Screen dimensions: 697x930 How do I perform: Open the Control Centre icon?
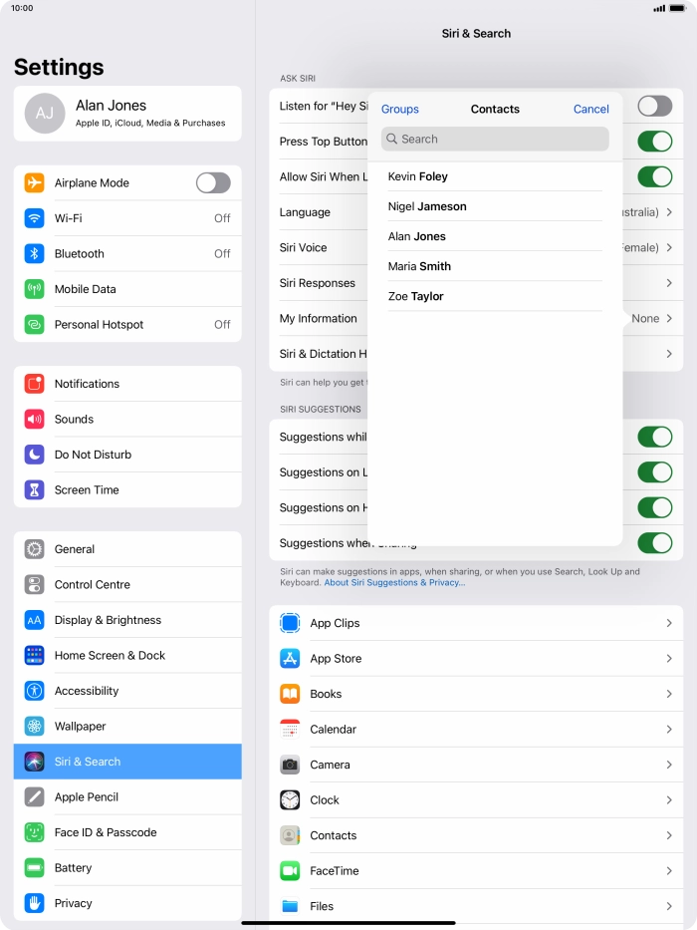[35, 585]
